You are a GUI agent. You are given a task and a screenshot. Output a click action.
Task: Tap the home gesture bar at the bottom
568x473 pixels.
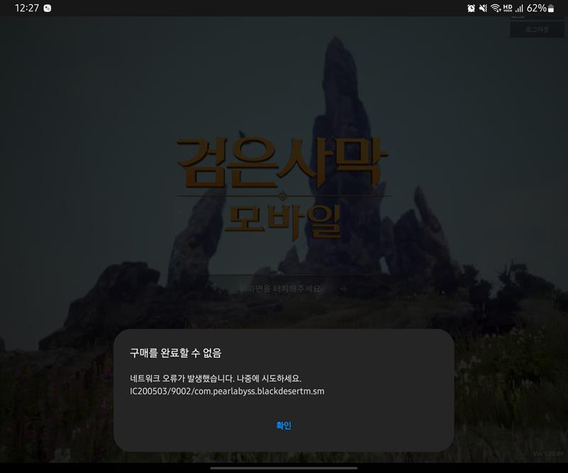tap(284, 467)
